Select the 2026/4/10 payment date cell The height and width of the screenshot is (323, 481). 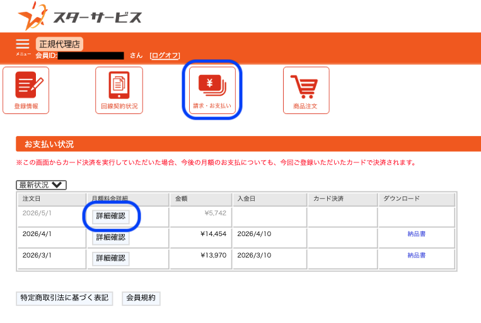pos(270,238)
